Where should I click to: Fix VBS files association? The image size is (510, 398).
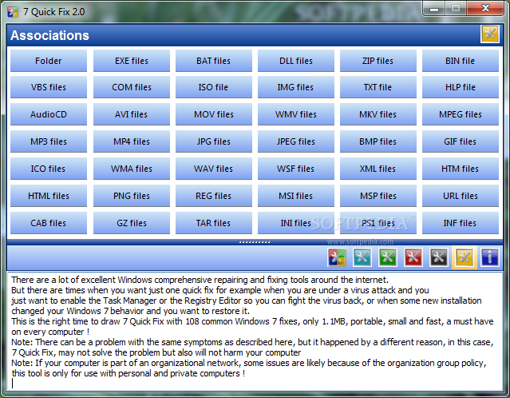(x=49, y=87)
